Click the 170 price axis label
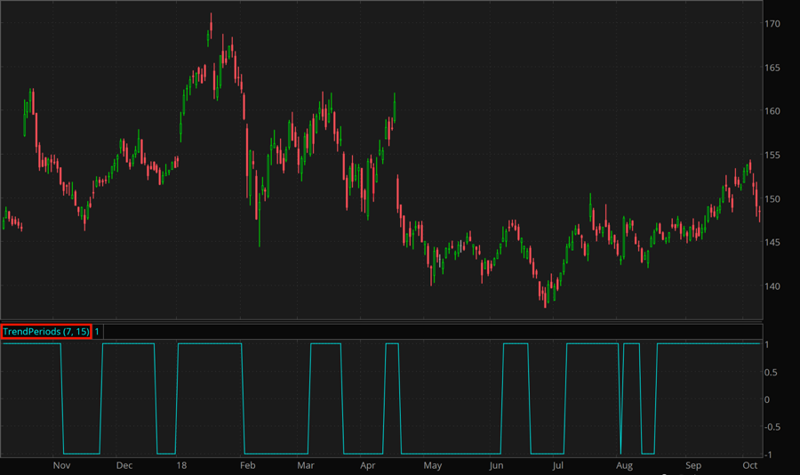 773,24
